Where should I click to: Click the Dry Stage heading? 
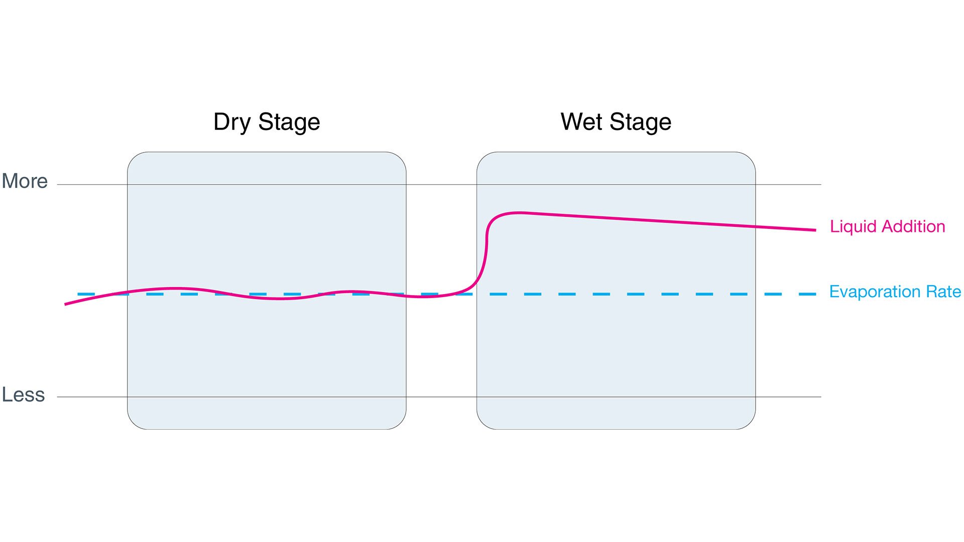coord(267,122)
